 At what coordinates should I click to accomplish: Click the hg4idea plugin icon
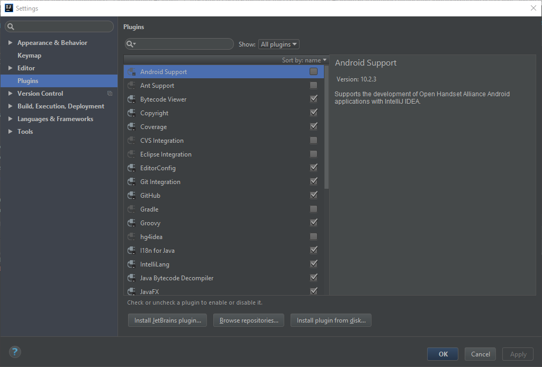tap(131, 237)
